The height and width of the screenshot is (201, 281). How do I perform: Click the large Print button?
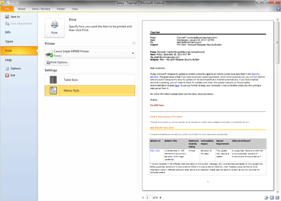(55, 28)
